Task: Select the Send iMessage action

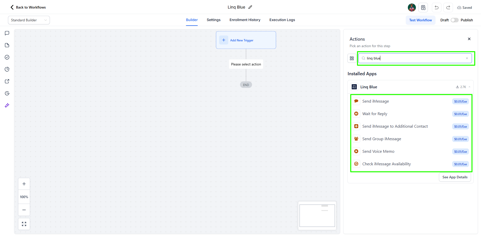Action: [x=411, y=101]
